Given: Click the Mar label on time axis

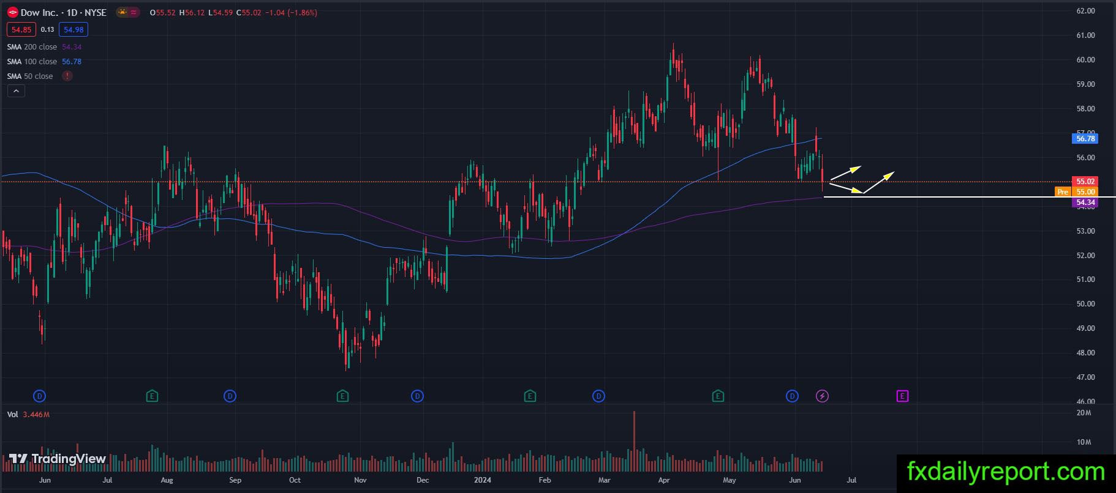Looking at the screenshot, I should (x=605, y=480).
